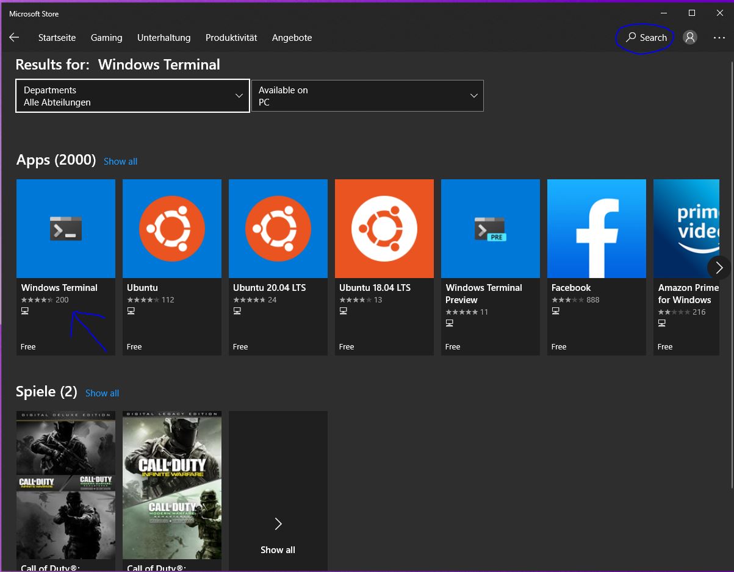This screenshot has height=572, width=734.
Task: Open the Produktivität tab
Action: point(231,37)
